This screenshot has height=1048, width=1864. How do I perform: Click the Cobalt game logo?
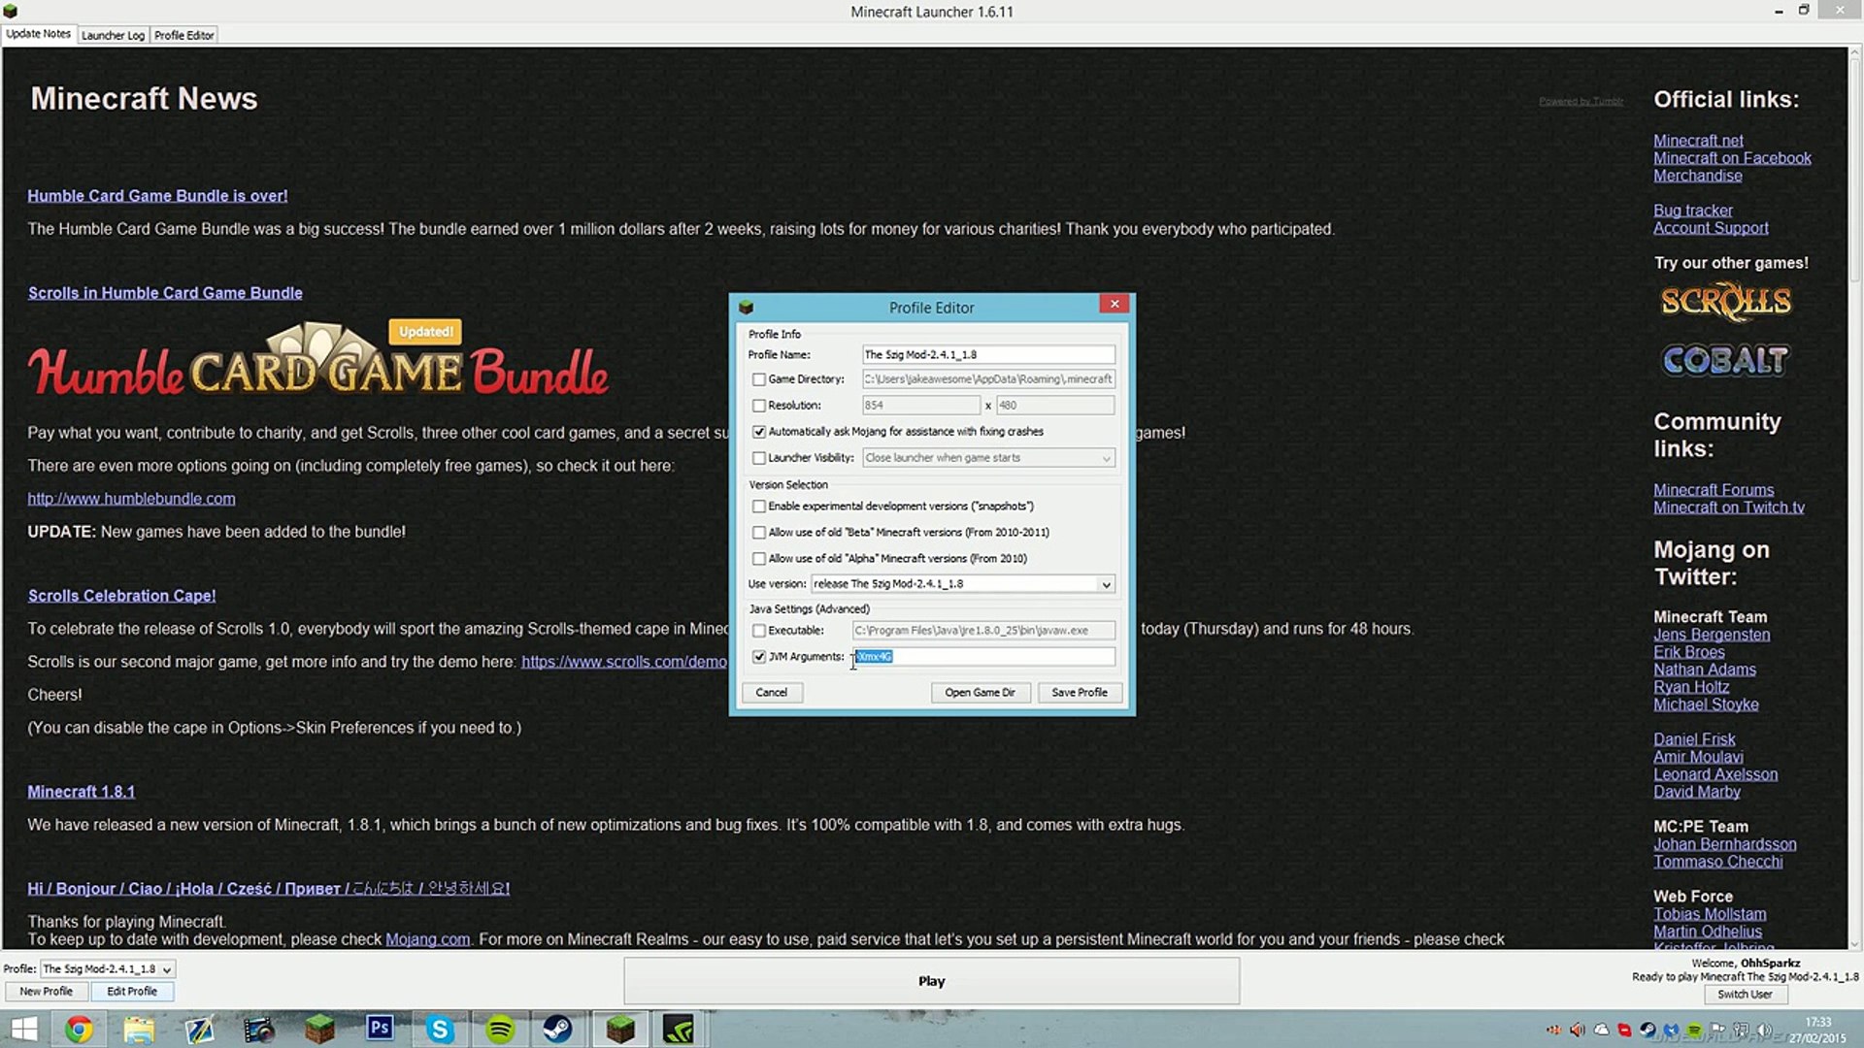(x=1725, y=361)
